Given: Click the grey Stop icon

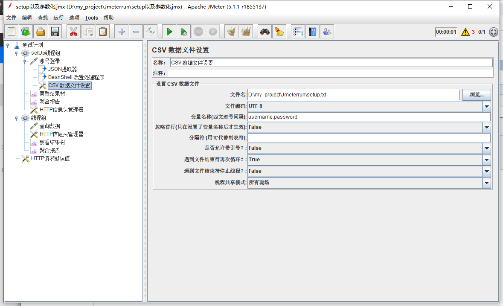Looking at the screenshot, I should pyautogui.click(x=198, y=32).
